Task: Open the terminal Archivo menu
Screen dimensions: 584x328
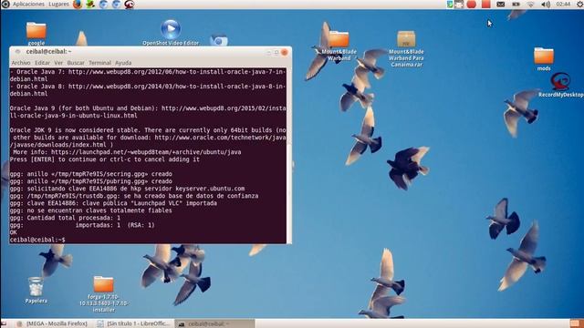Action: (21, 63)
